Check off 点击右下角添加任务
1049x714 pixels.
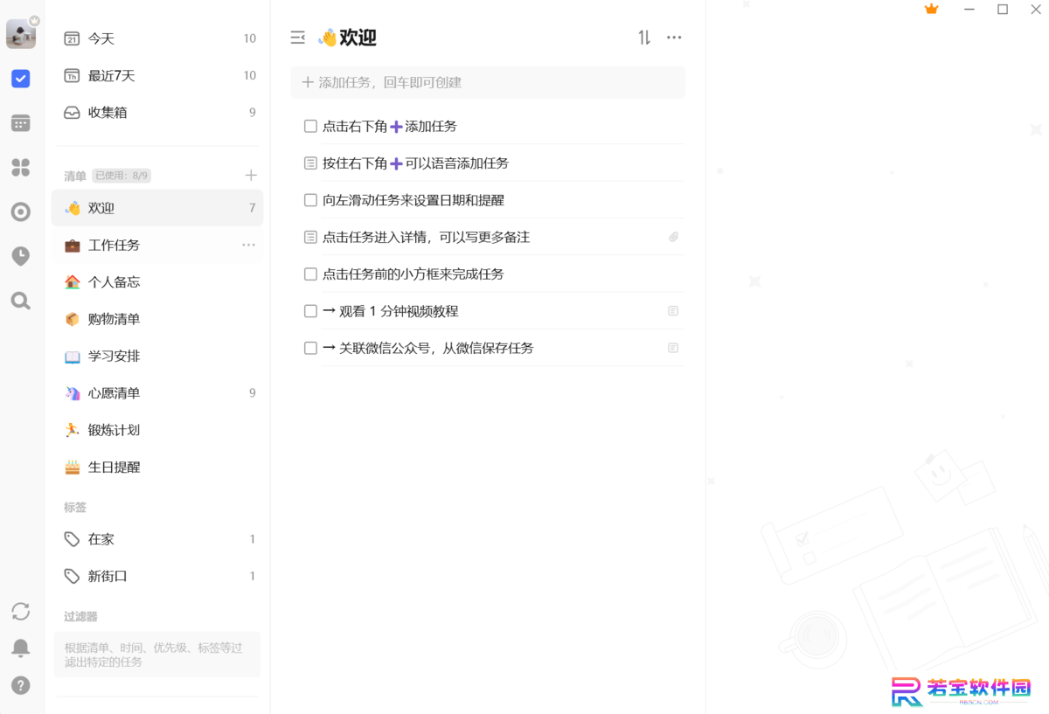tap(310, 126)
